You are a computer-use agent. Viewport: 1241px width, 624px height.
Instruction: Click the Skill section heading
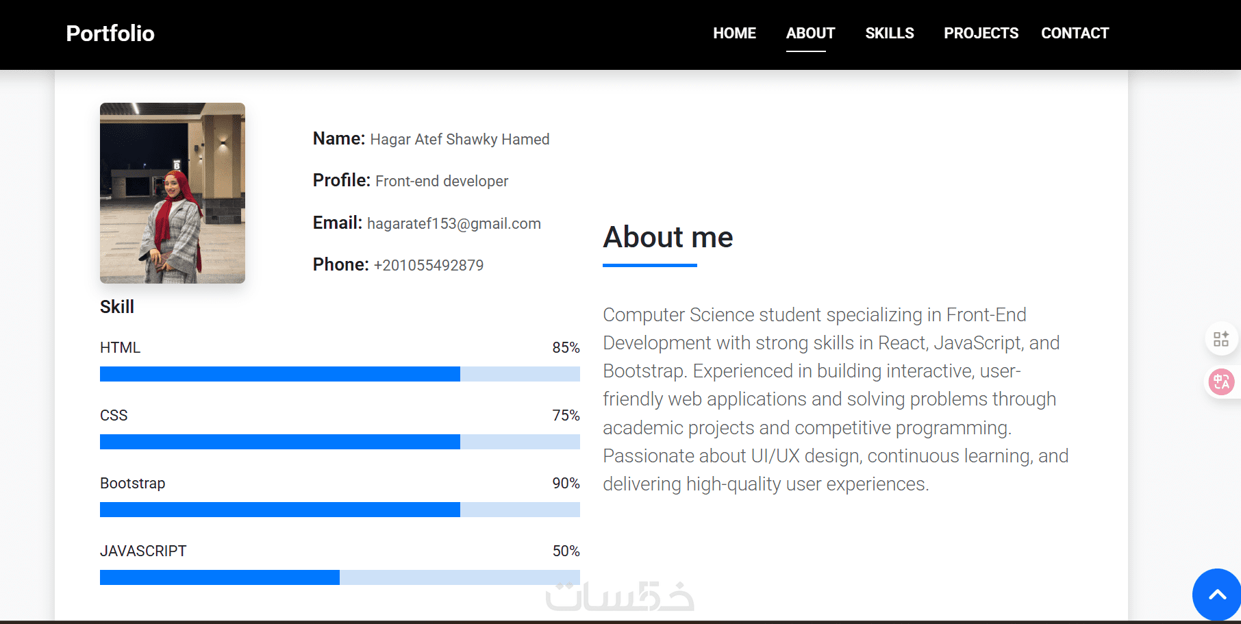tap(117, 307)
